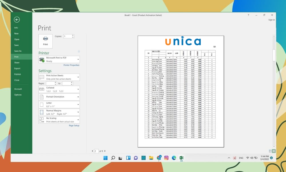Open the volume tray icon

pos(252,158)
